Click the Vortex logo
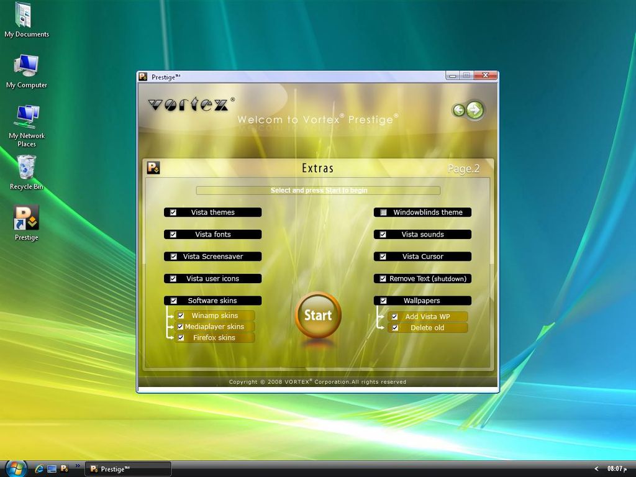Screen dimensions: 636x477 [191, 104]
